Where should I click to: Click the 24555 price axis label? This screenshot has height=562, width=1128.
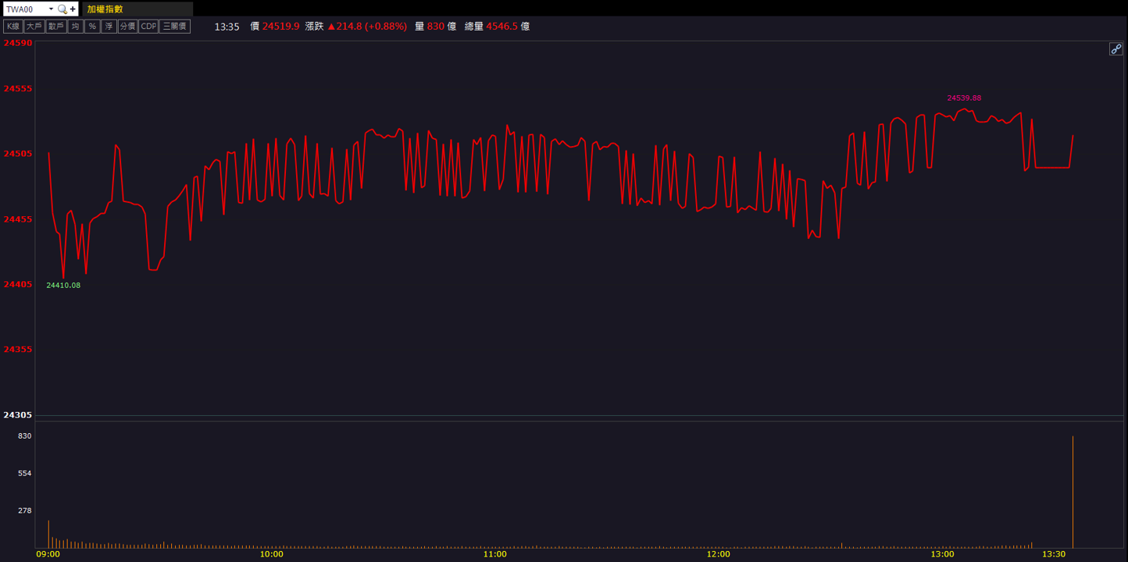tap(18, 89)
